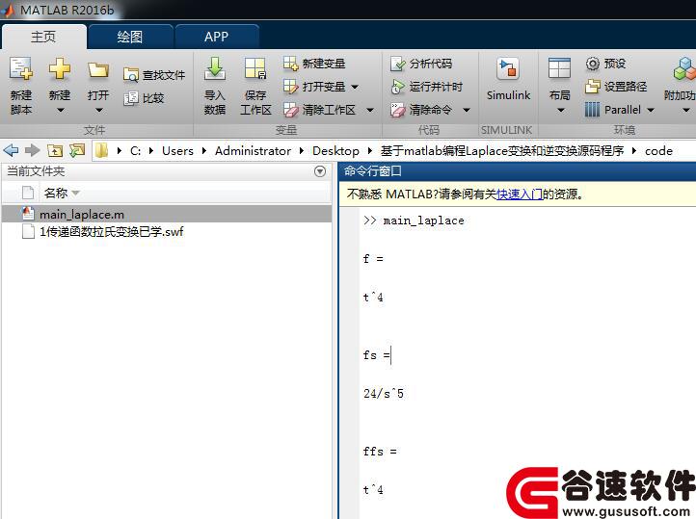696x519 pixels.
Task: Click the Users path segment
Action: click(x=177, y=150)
